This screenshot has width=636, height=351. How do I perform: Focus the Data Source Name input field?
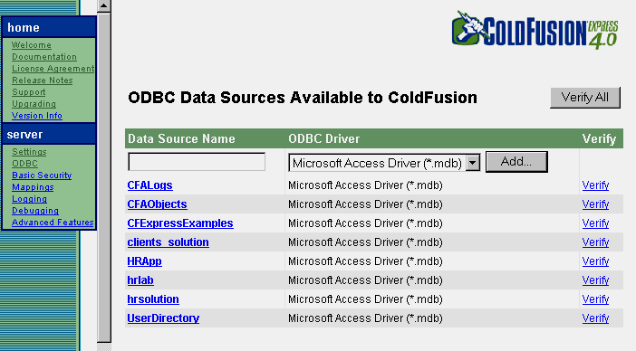coord(197,162)
